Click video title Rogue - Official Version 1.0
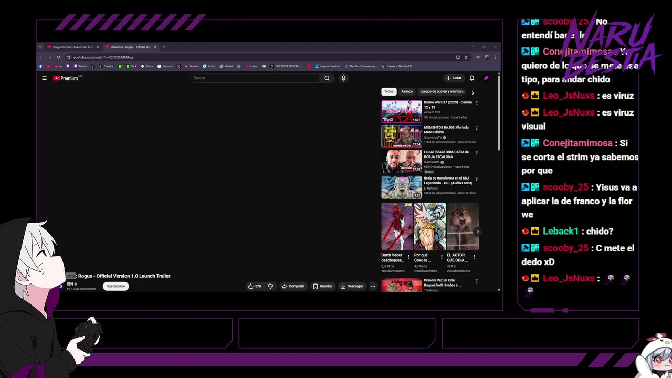672x378 pixels. [x=124, y=276]
